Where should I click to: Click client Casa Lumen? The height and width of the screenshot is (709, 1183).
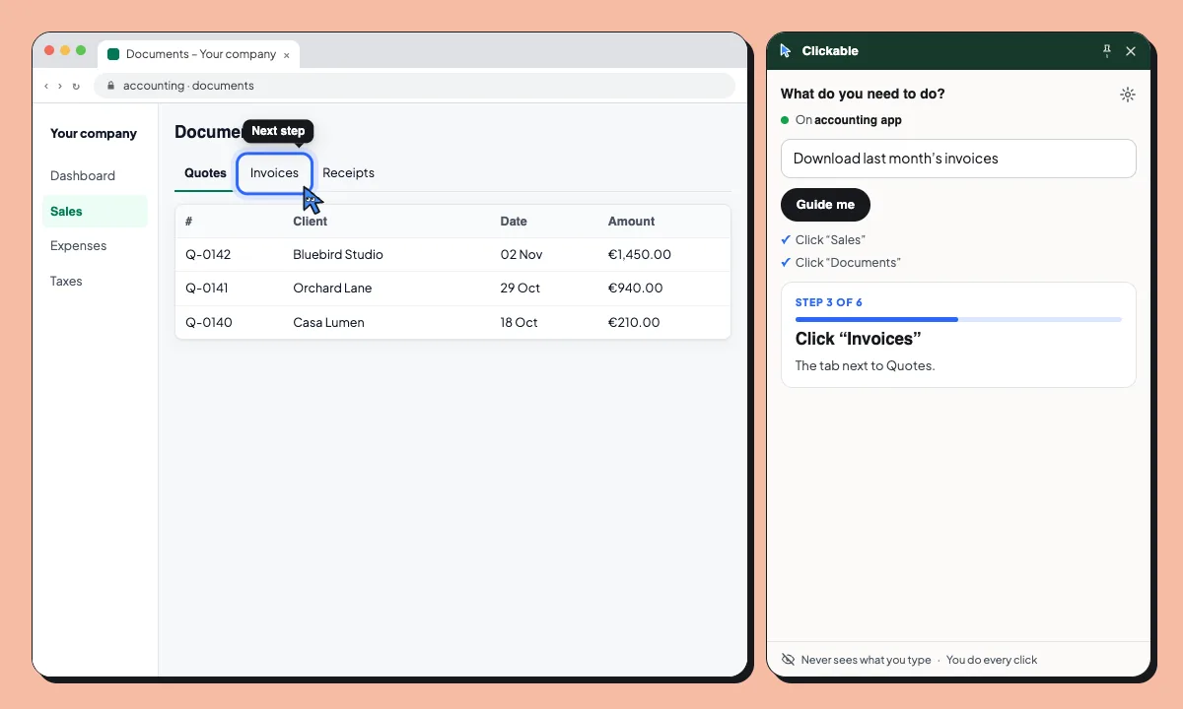(x=328, y=322)
